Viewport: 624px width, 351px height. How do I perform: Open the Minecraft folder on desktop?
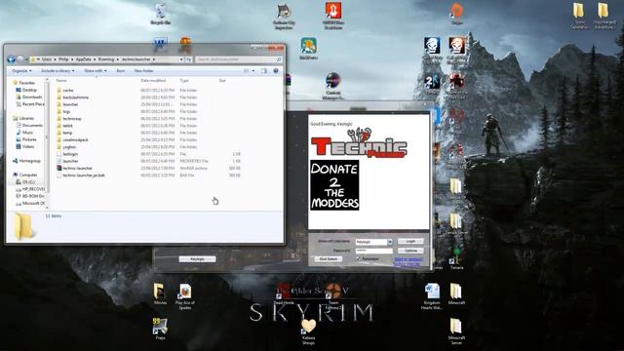click(x=456, y=293)
